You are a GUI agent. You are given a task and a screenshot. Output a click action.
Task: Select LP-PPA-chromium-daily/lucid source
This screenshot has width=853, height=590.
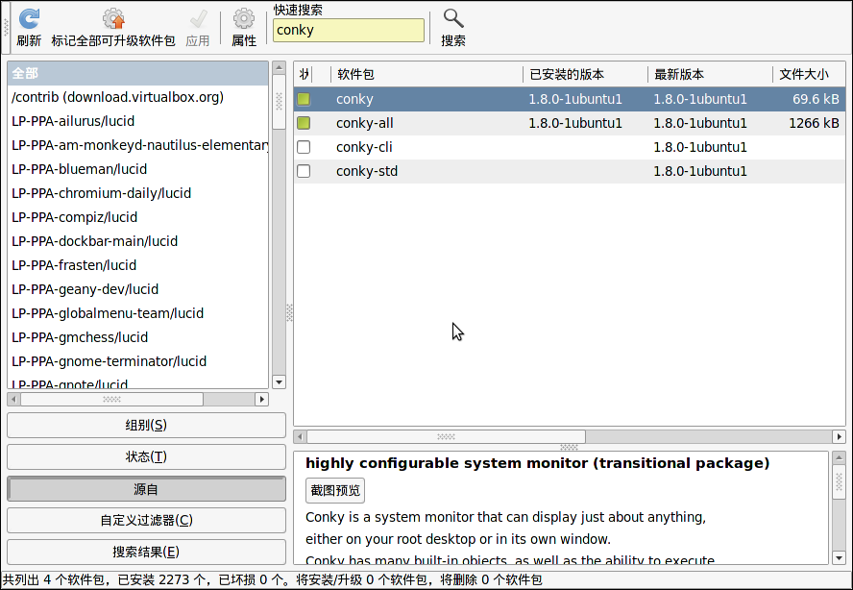137,193
